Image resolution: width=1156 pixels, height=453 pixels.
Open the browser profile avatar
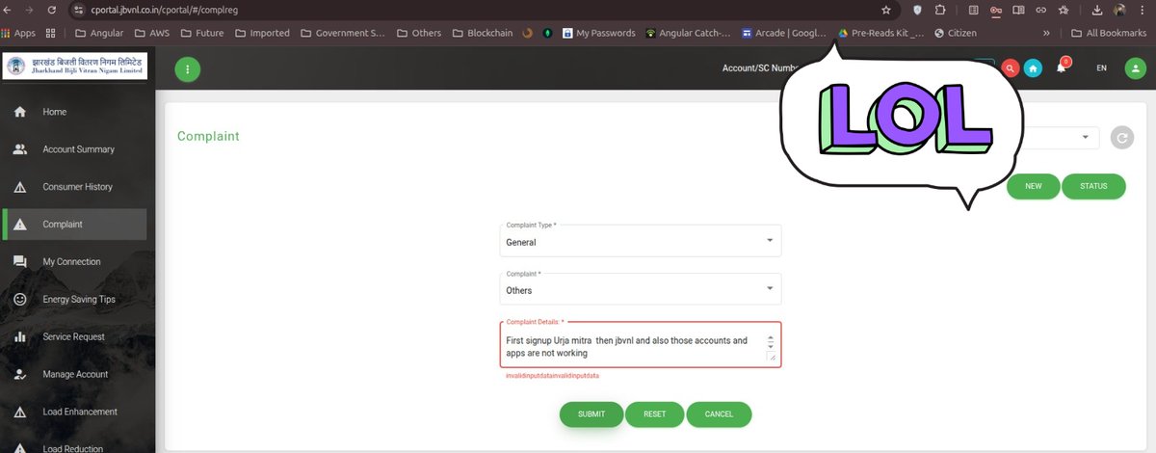tap(1120, 10)
